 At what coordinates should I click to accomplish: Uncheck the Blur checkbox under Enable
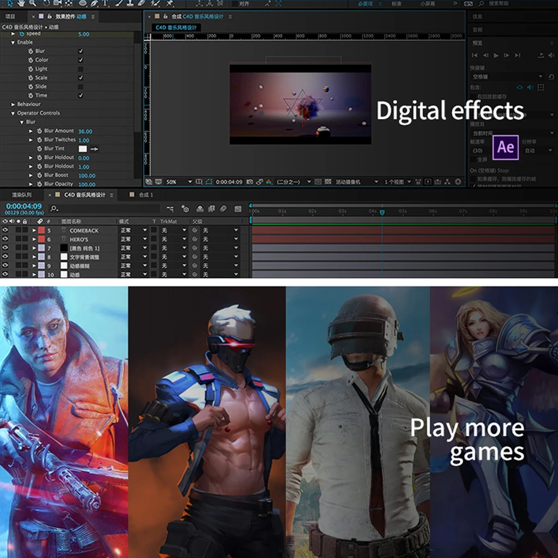point(81,51)
